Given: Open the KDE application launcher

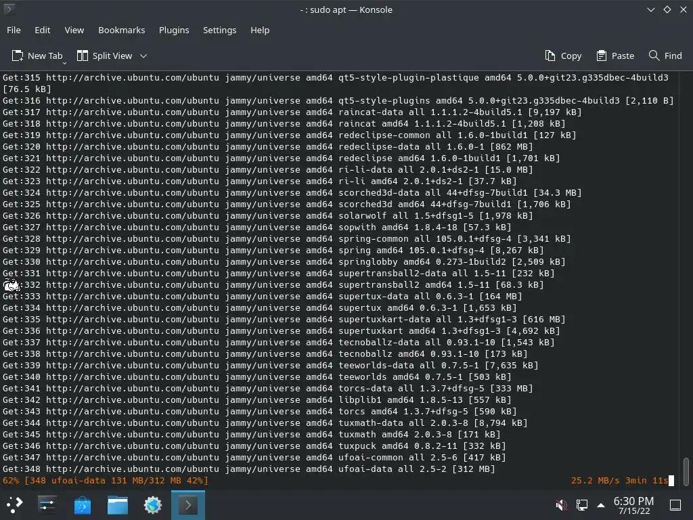Looking at the screenshot, I should 15,504.
